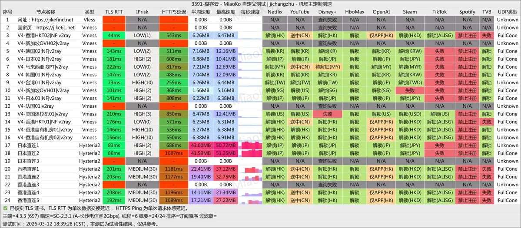521x228 pixels.
Task: Click the 51.25MB max speed cell
Action: click(x=226, y=153)
